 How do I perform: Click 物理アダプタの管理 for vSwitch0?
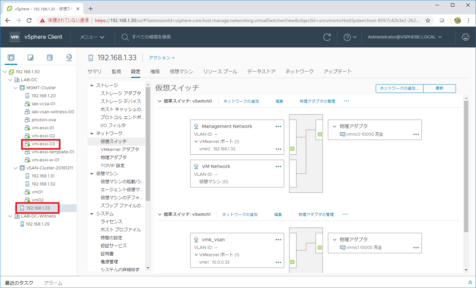point(317,101)
